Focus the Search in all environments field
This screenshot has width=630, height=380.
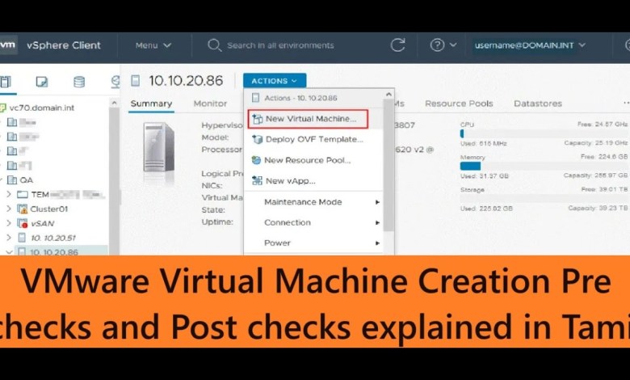pyautogui.click(x=280, y=45)
